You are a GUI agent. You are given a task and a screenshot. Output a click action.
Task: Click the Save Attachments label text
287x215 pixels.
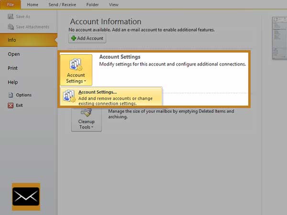click(33, 27)
